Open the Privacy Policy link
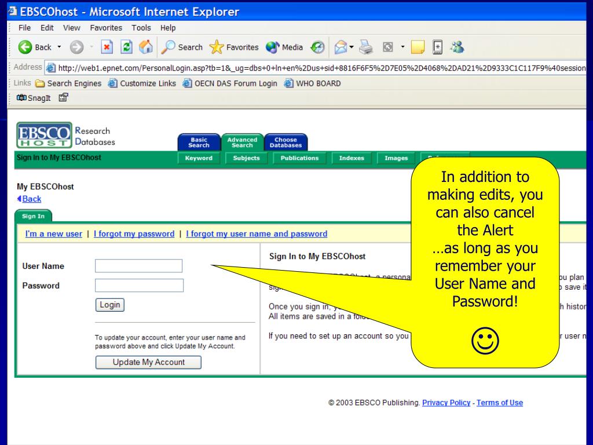The image size is (593, 445). [x=446, y=403]
